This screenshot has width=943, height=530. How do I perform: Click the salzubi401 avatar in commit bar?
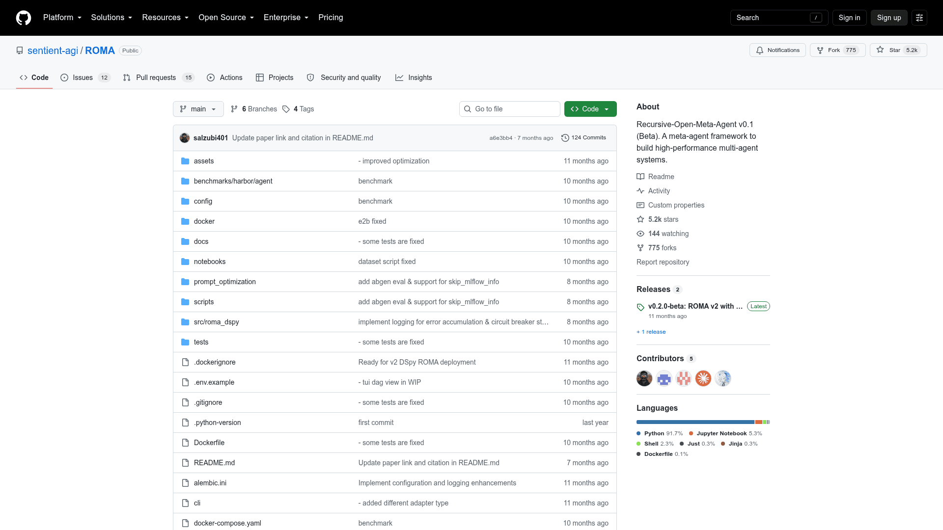click(x=185, y=138)
